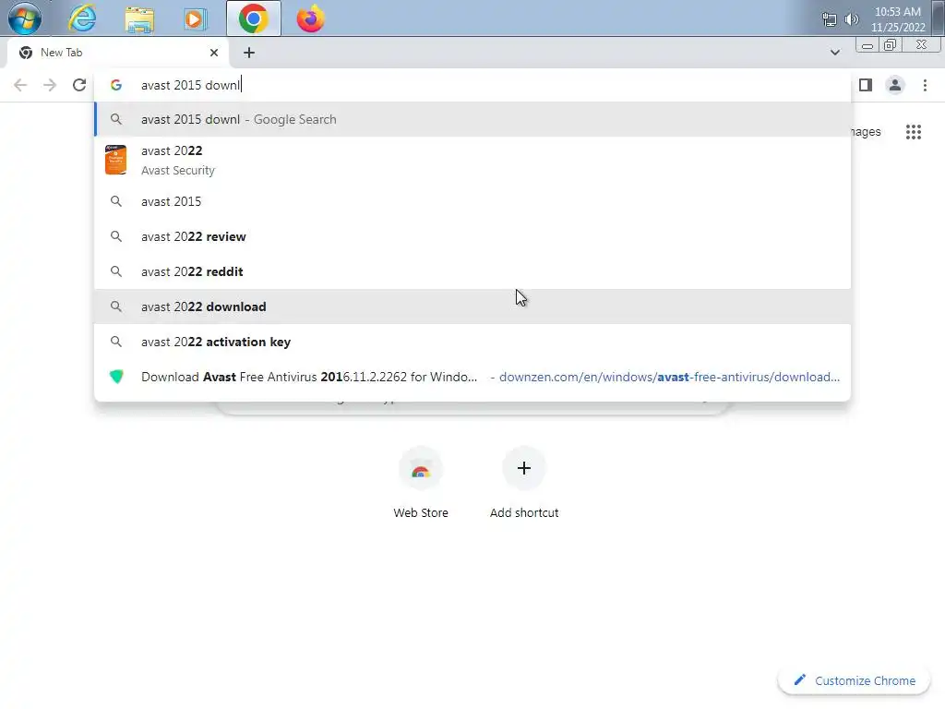Close the New Tab tab
Image resolution: width=945 pixels, height=709 pixels.
214,53
